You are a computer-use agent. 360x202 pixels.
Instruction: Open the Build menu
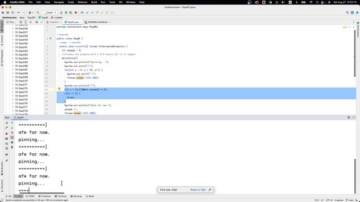[x=94, y=2]
